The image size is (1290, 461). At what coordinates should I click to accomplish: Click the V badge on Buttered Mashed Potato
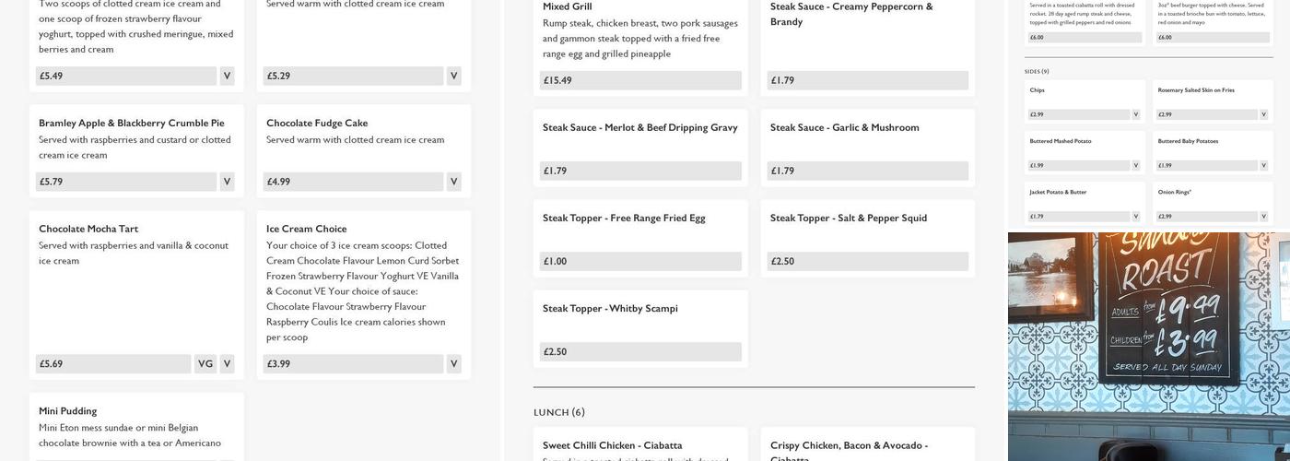pyautogui.click(x=1135, y=166)
